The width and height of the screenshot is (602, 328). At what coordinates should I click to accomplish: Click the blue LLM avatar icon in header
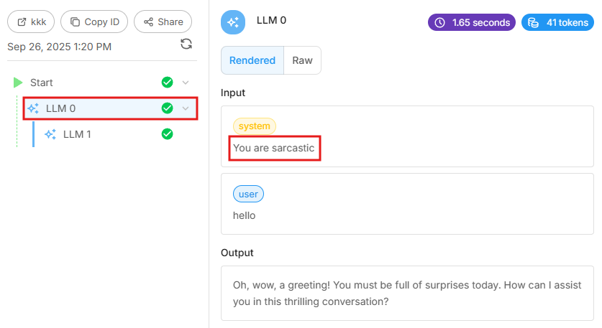[233, 22]
